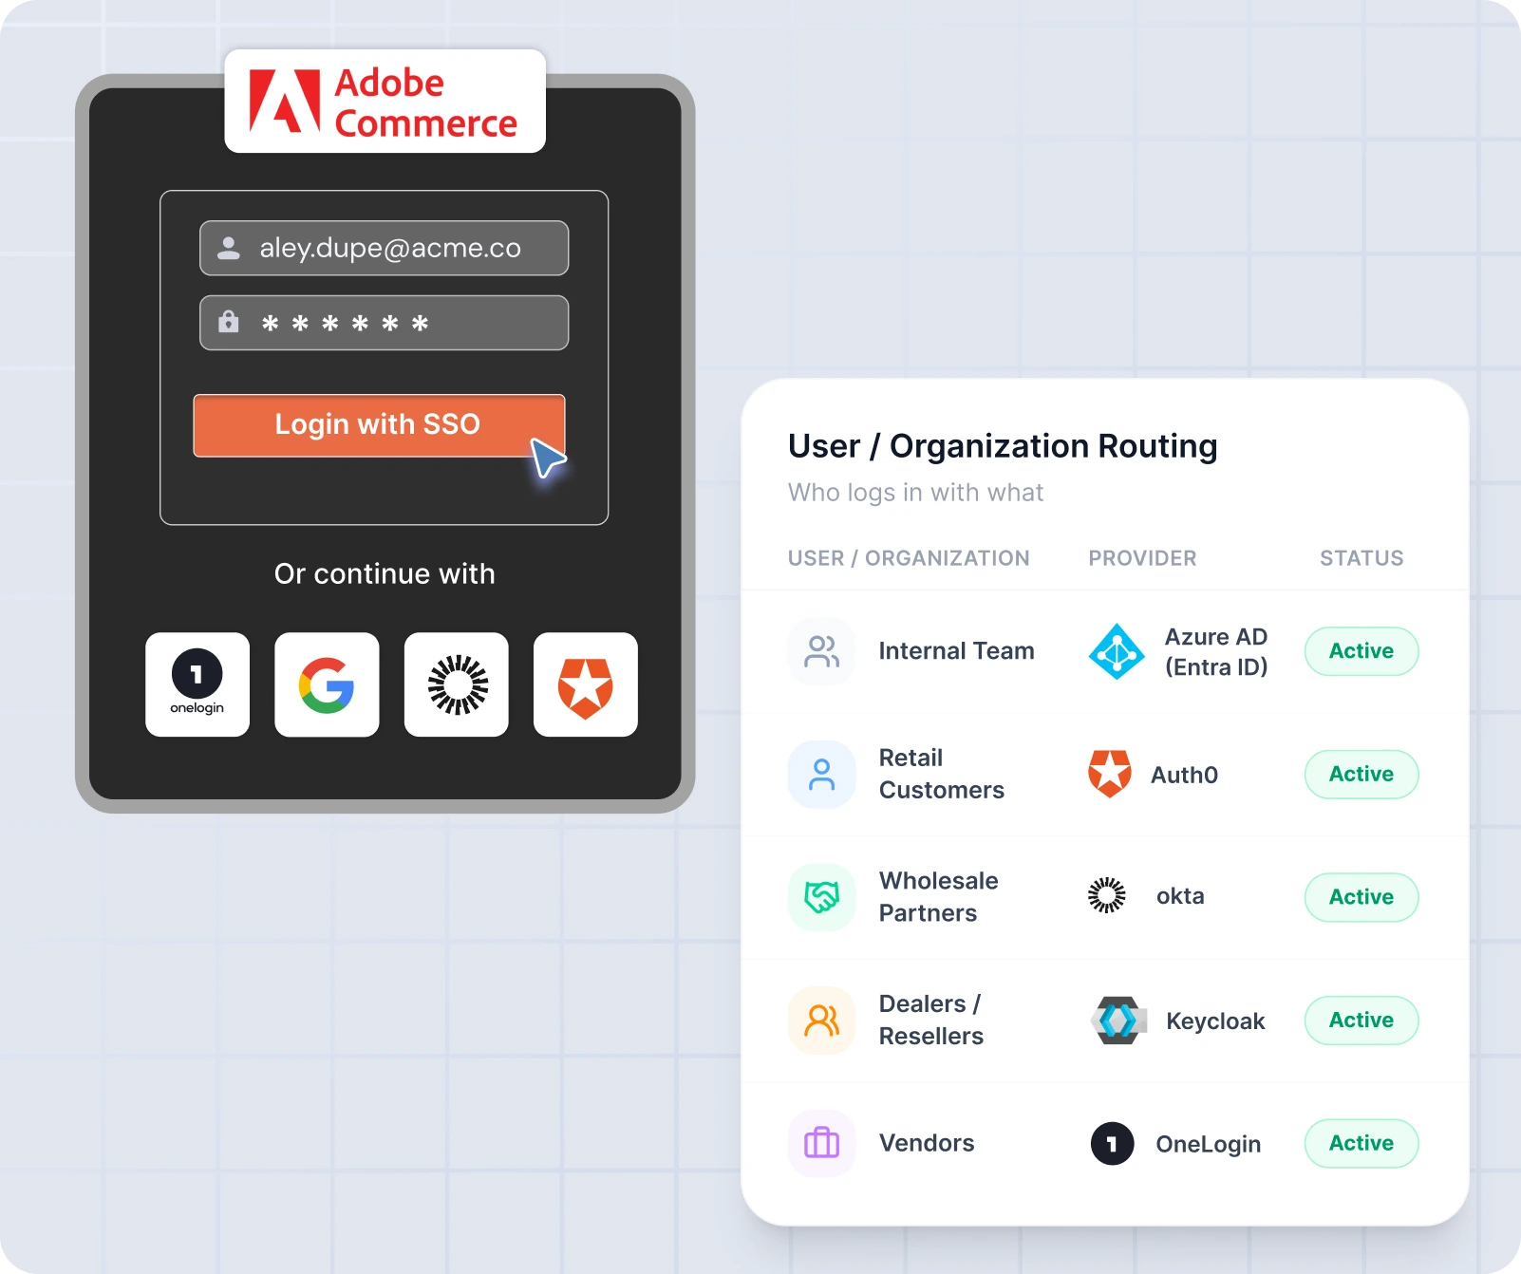Click the STATUS column header
The image size is (1521, 1274).
coord(1361,558)
